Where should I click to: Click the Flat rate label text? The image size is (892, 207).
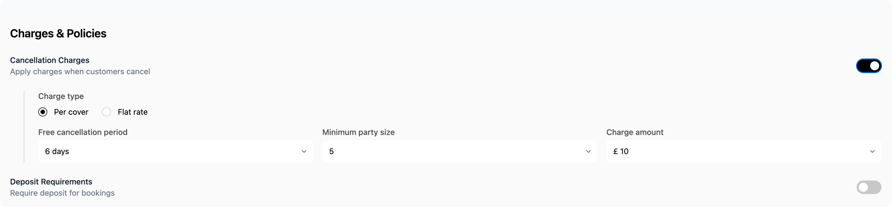[x=133, y=112]
